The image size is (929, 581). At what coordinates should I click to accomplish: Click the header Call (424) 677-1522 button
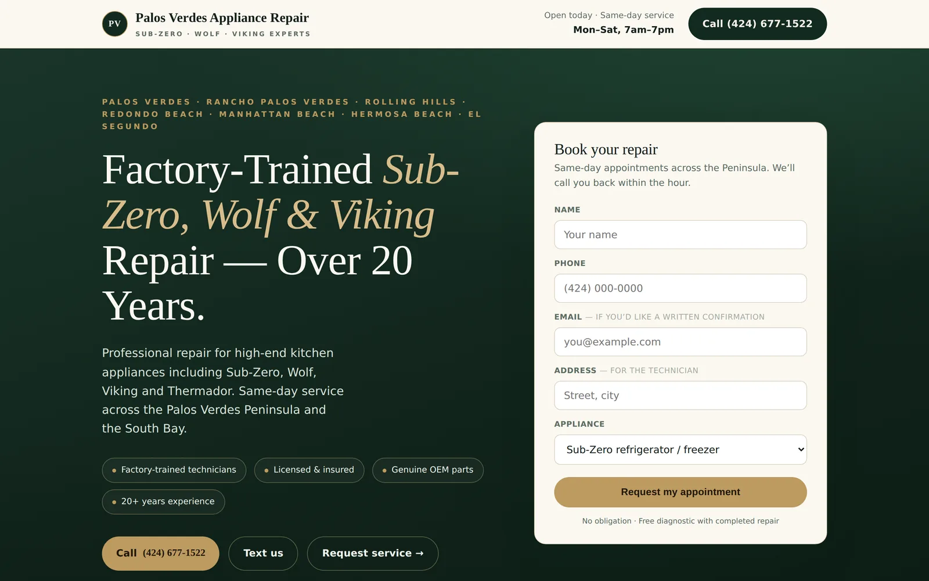coord(757,24)
